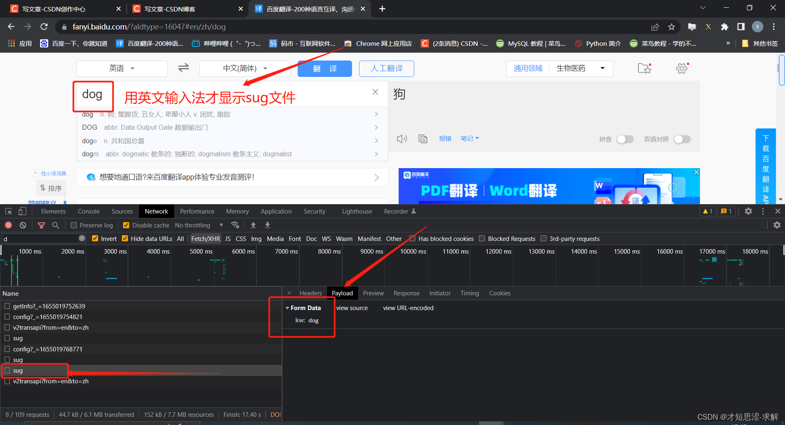Check Has blocked cookies
Screen dimensions: 785x425
[413, 238]
